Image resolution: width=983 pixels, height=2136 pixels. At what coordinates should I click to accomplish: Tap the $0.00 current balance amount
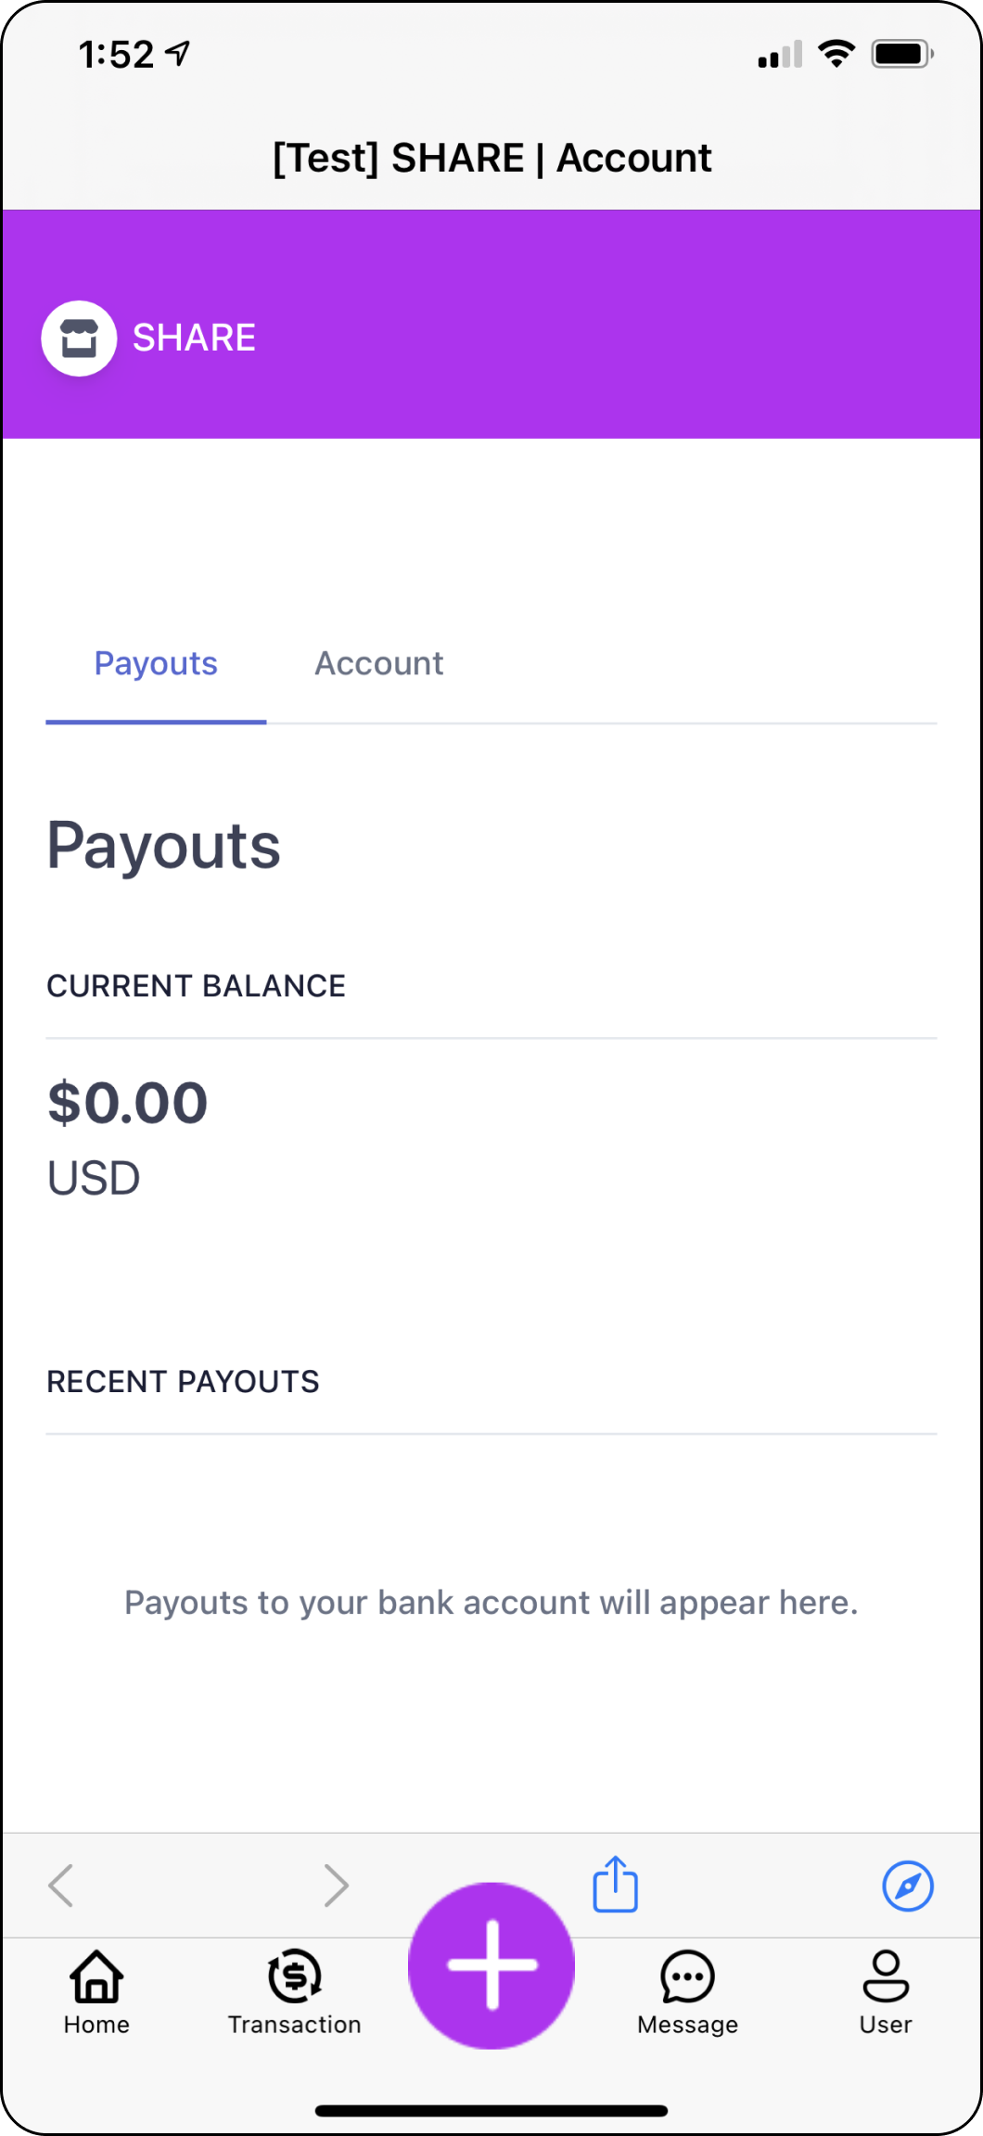pyautogui.click(x=128, y=1103)
